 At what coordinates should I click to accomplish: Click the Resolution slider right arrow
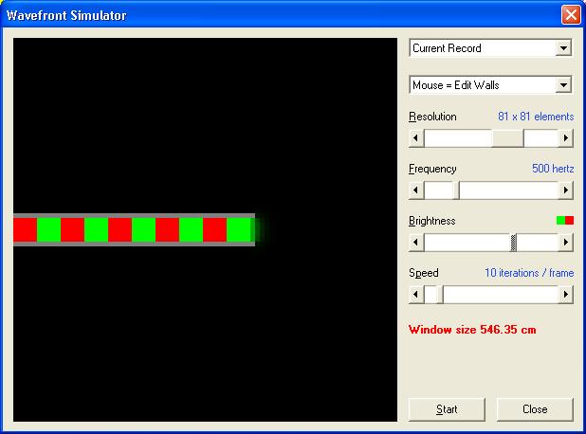(x=565, y=138)
